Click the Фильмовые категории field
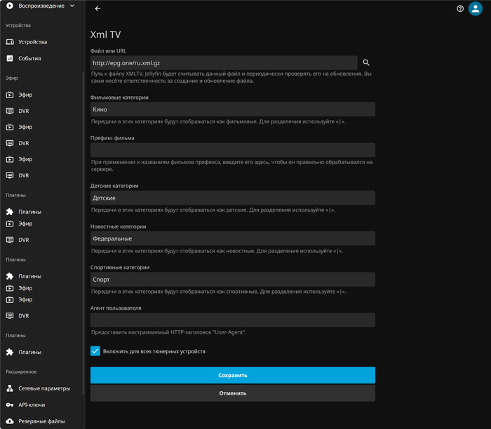Image resolution: width=491 pixels, height=429 pixels. pos(232,109)
